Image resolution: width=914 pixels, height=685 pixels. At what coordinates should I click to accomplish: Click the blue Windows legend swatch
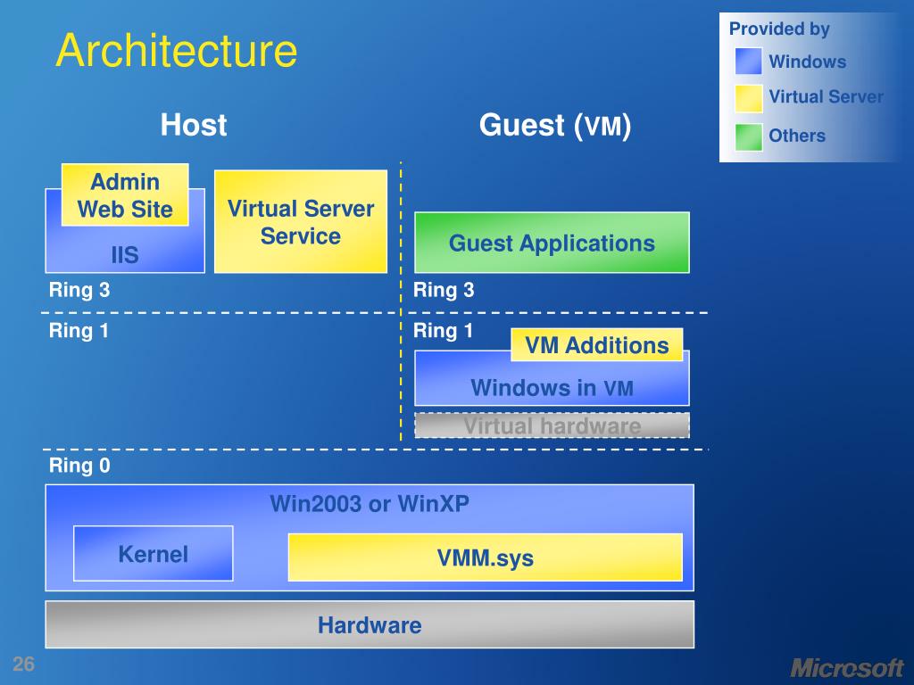[x=749, y=61]
